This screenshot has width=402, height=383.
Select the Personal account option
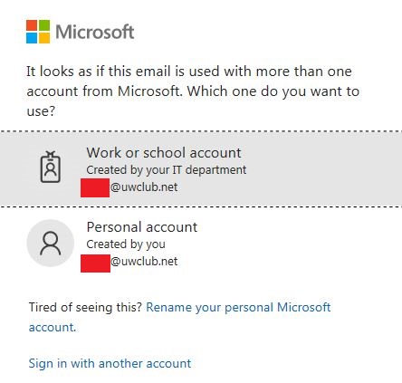201,244
